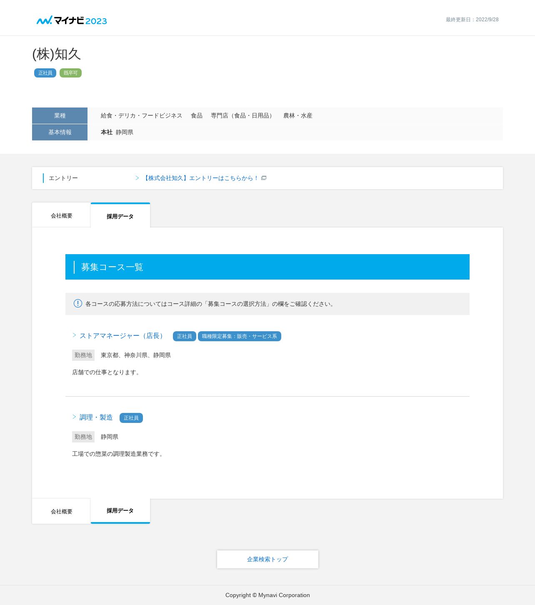This screenshot has height=605, width=535.
Task: Click 給食・デリカ・フードビジネス industry text
Action: [141, 115]
